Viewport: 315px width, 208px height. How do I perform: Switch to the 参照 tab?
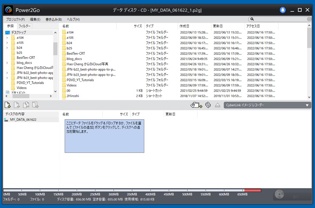coord(10,26)
